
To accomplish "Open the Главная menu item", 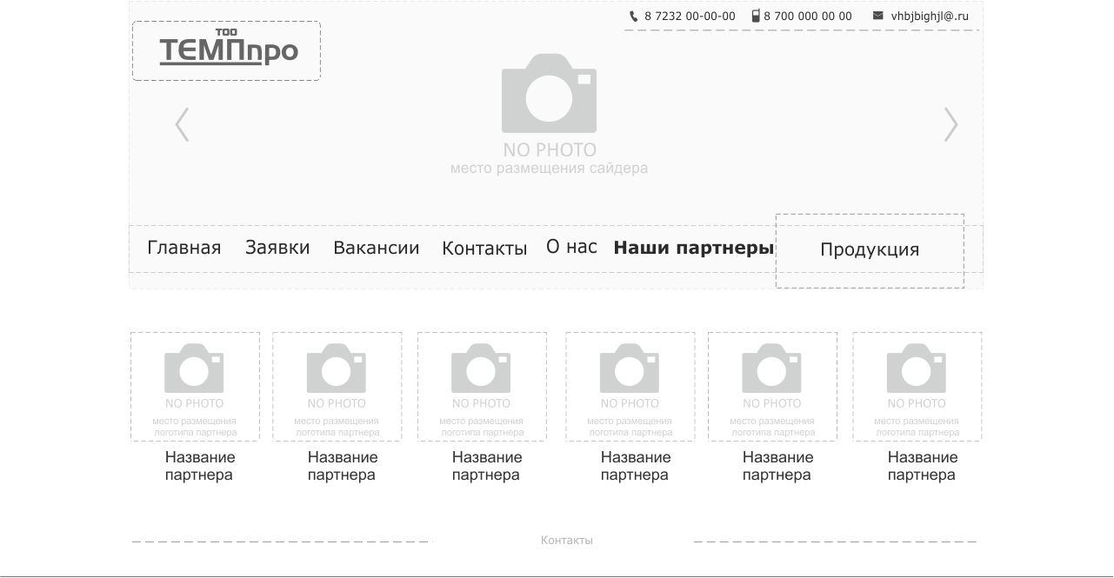I will pyautogui.click(x=183, y=248).
